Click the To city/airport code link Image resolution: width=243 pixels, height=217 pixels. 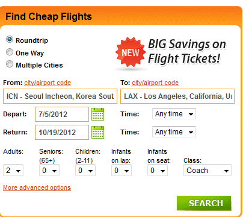[x=155, y=83]
